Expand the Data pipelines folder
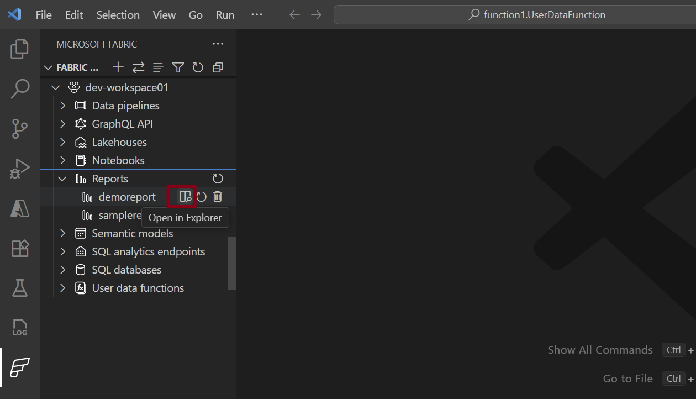This screenshot has height=399, width=696. pos(62,106)
